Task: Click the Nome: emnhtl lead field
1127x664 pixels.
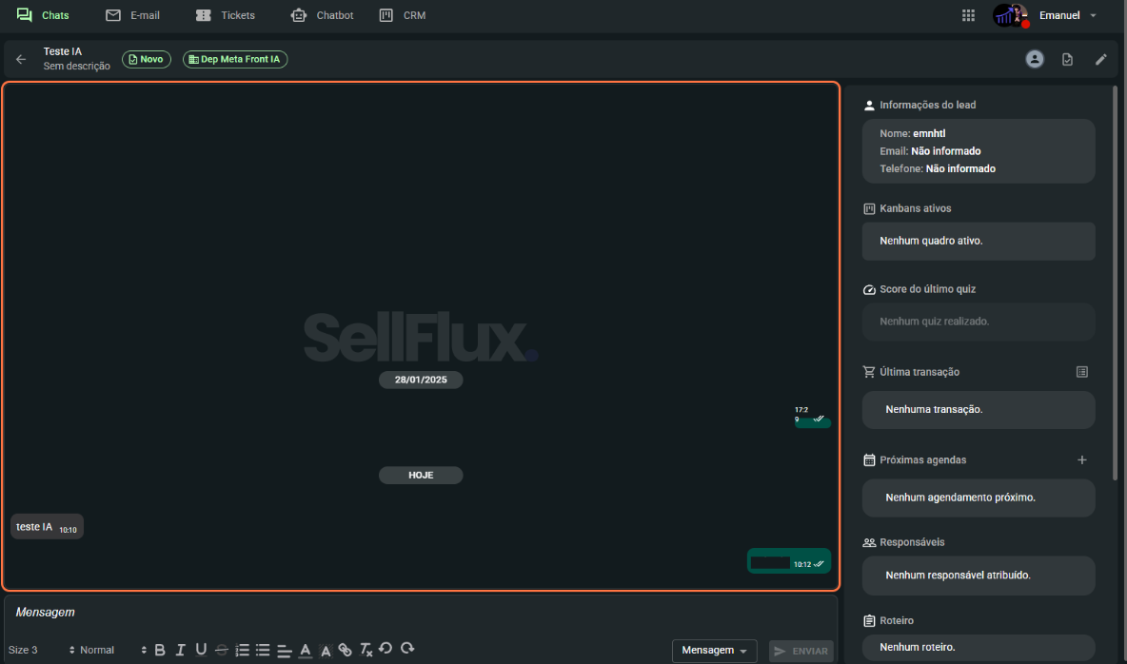Action: [912, 134]
